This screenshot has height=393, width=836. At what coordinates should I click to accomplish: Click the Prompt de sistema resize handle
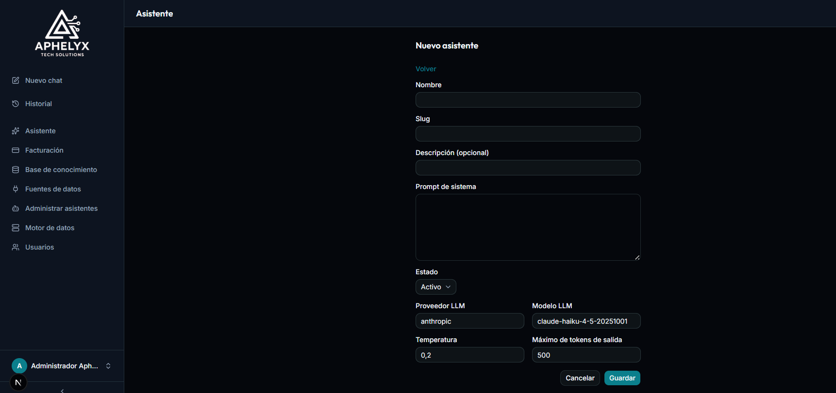click(x=637, y=257)
